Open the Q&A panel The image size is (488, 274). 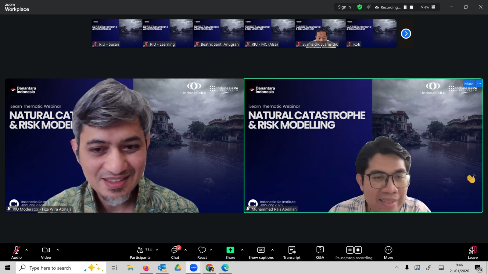pos(320,253)
